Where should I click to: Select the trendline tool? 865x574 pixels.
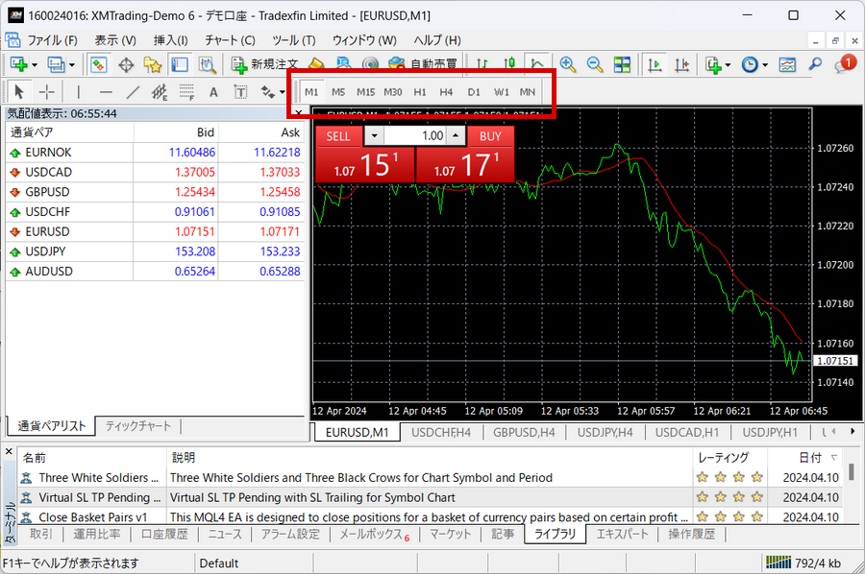(133, 91)
